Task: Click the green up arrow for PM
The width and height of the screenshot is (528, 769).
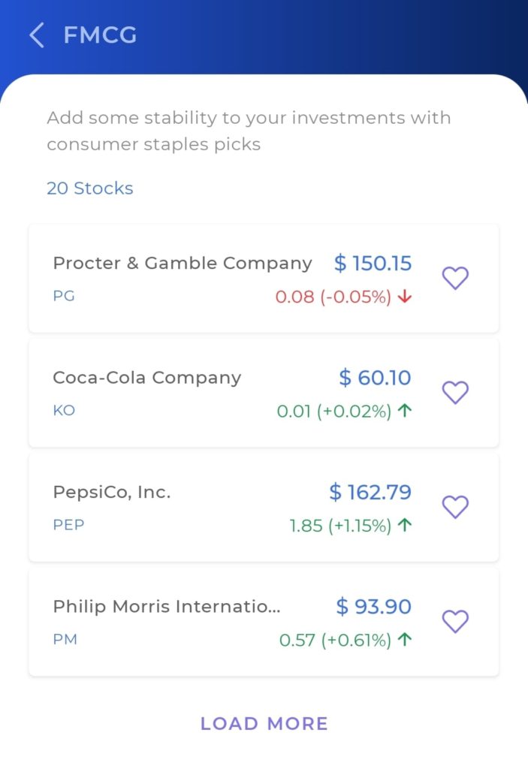Action: pos(405,640)
